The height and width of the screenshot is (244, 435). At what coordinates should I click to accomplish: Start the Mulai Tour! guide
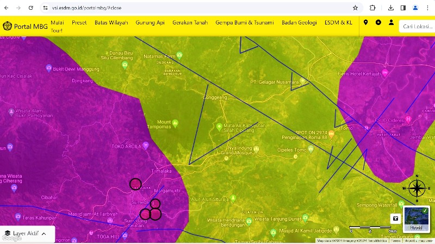click(57, 26)
